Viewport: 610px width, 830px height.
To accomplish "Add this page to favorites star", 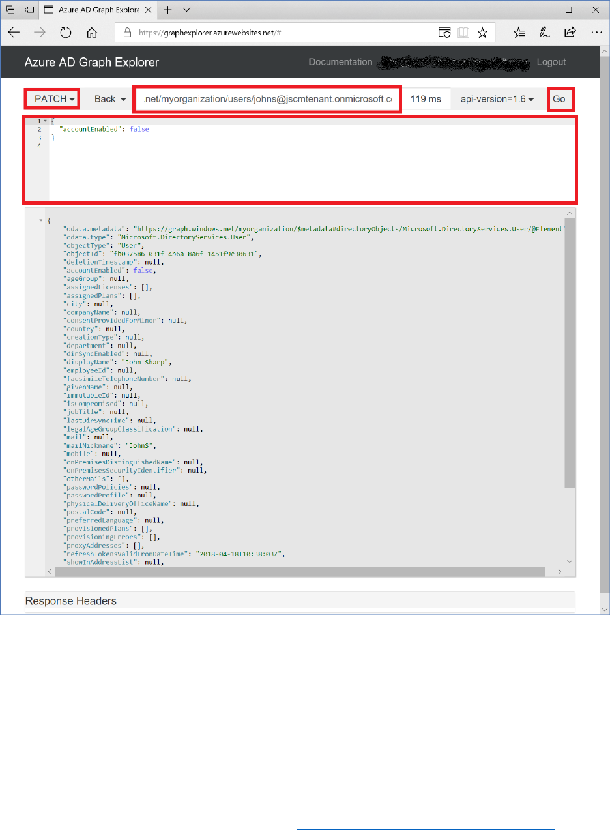I will pyautogui.click(x=482, y=32).
